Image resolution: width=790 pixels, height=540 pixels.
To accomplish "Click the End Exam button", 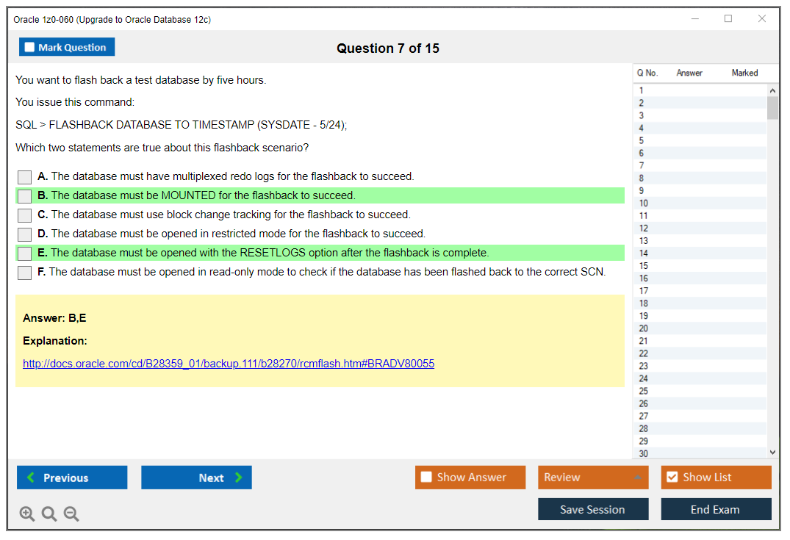I will click(x=716, y=509).
